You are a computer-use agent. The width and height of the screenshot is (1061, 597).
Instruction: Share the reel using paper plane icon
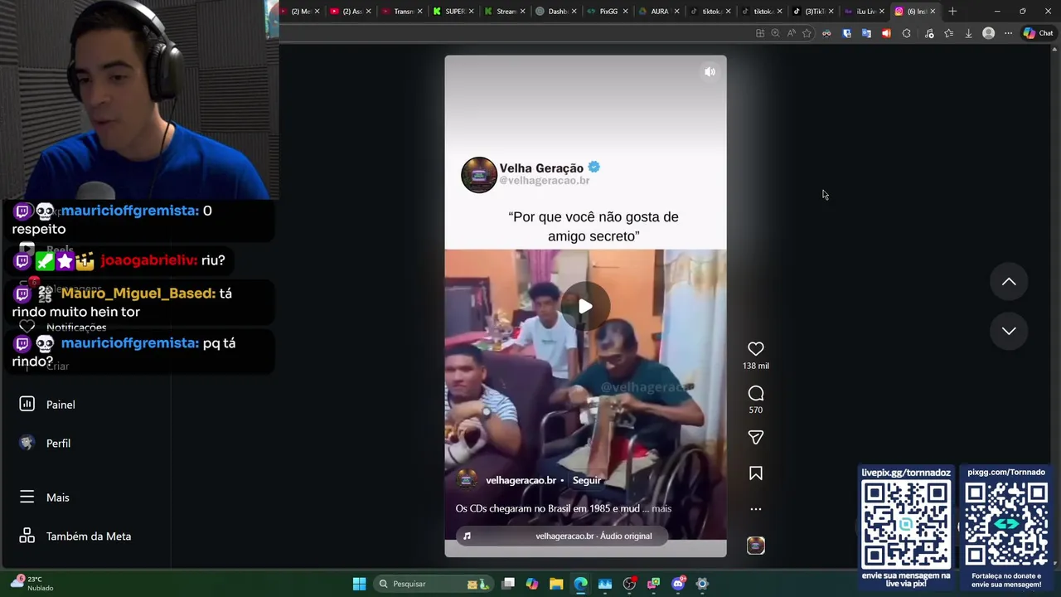pos(755,437)
